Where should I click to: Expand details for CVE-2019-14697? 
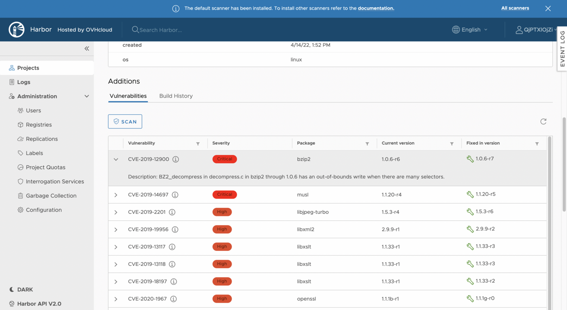[x=116, y=195]
